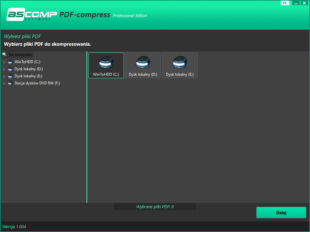Viewport: 310px width, 232px height.
Task: Open the Dysk lokalny (E:) drive tile
Action: pos(180,65)
